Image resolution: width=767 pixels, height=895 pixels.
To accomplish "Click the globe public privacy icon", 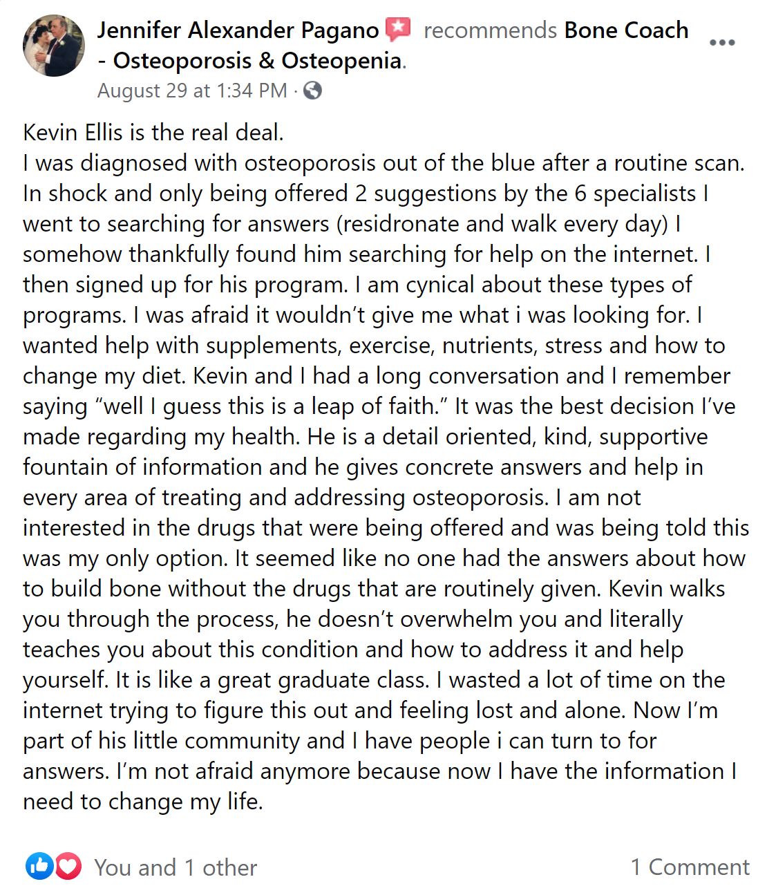I will click(x=312, y=91).
